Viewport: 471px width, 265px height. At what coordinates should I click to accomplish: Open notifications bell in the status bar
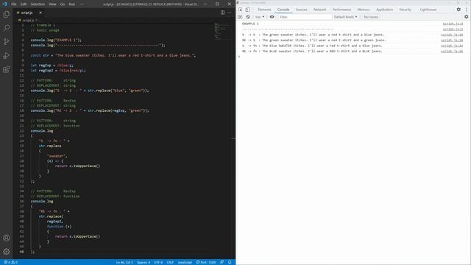230,262
